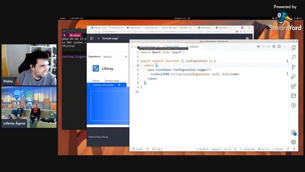
Task: Click the browser address bar
Action: [x=169, y=32]
